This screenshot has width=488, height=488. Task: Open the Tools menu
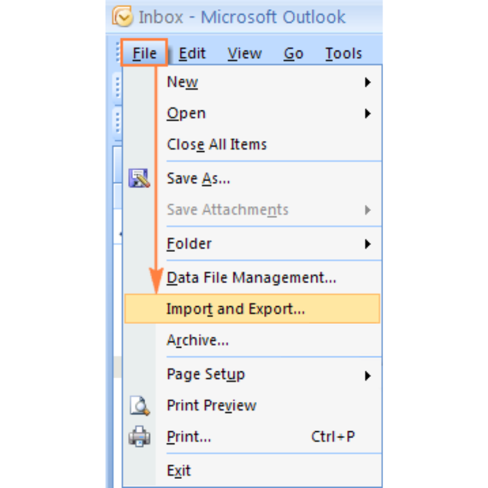[343, 53]
